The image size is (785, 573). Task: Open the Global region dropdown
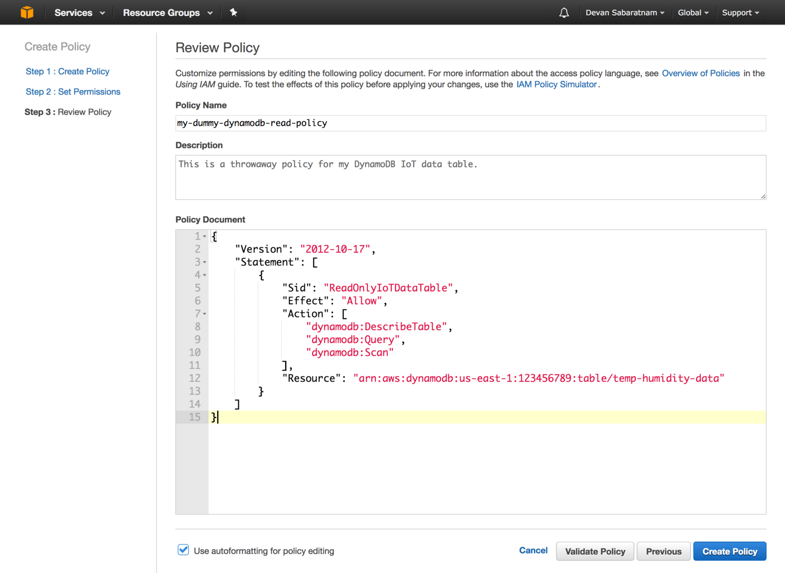coord(693,13)
